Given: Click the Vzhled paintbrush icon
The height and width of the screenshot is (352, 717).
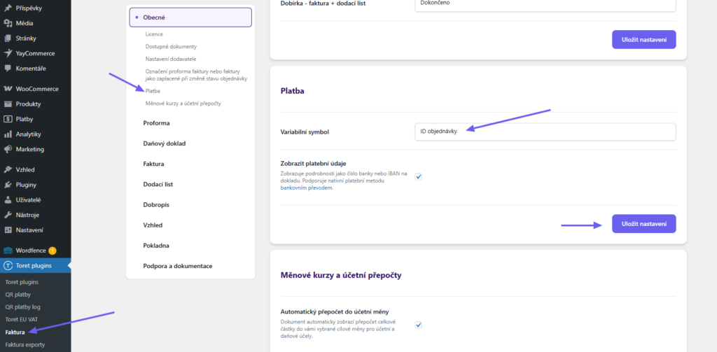Looking at the screenshot, I should click(x=8, y=169).
